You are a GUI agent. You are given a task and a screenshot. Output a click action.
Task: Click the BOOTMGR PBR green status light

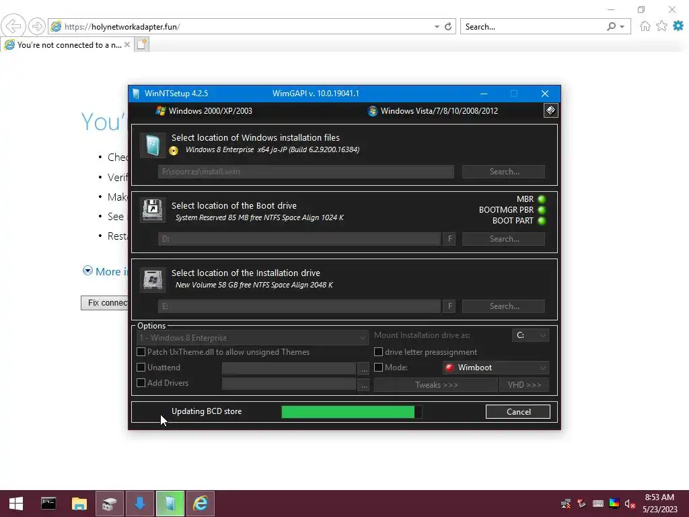click(542, 210)
